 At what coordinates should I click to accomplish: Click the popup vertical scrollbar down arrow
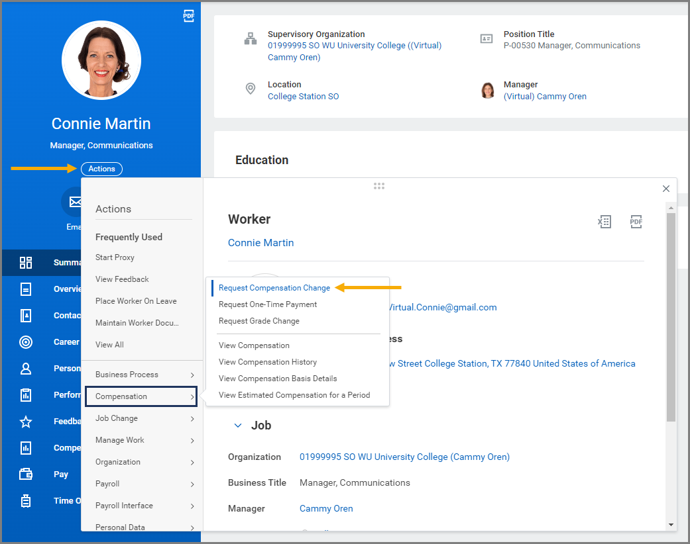coord(671,524)
